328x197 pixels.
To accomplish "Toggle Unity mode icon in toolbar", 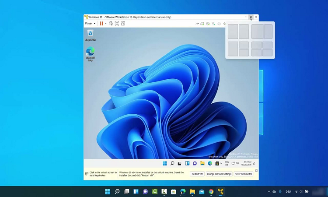I will click(x=123, y=23).
